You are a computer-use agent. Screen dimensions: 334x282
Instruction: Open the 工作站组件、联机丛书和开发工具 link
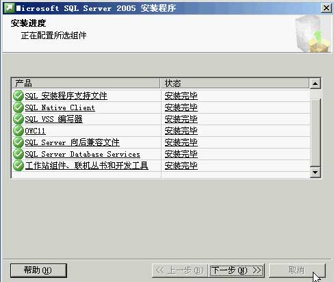(87, 166)
